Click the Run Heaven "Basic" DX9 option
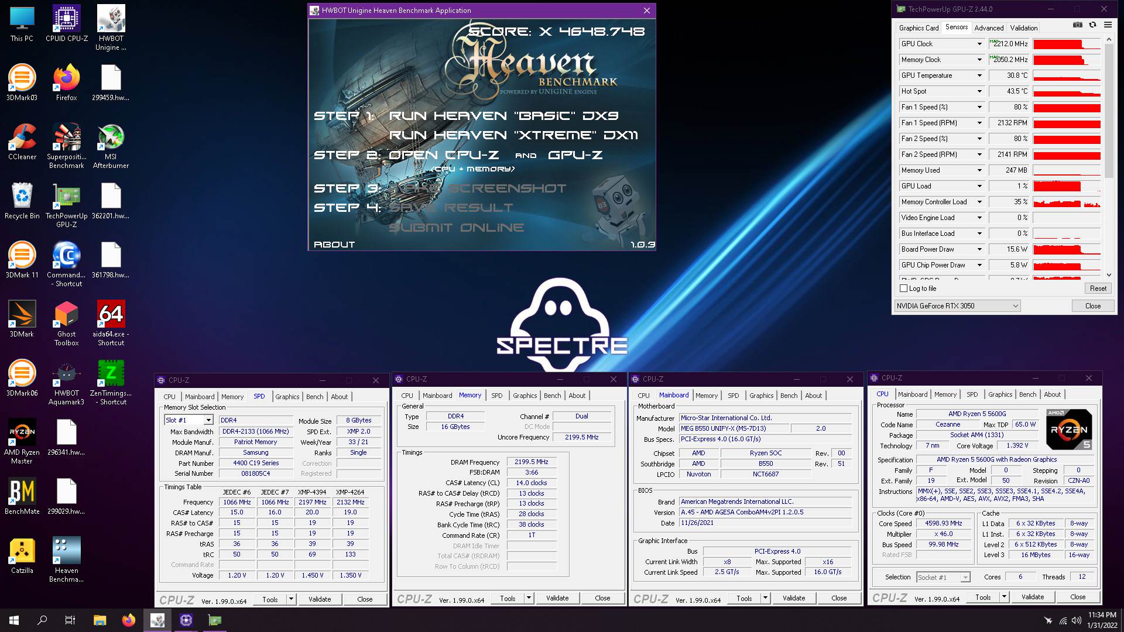Viewport: 1124px width, 632px height. pos(504,116)
